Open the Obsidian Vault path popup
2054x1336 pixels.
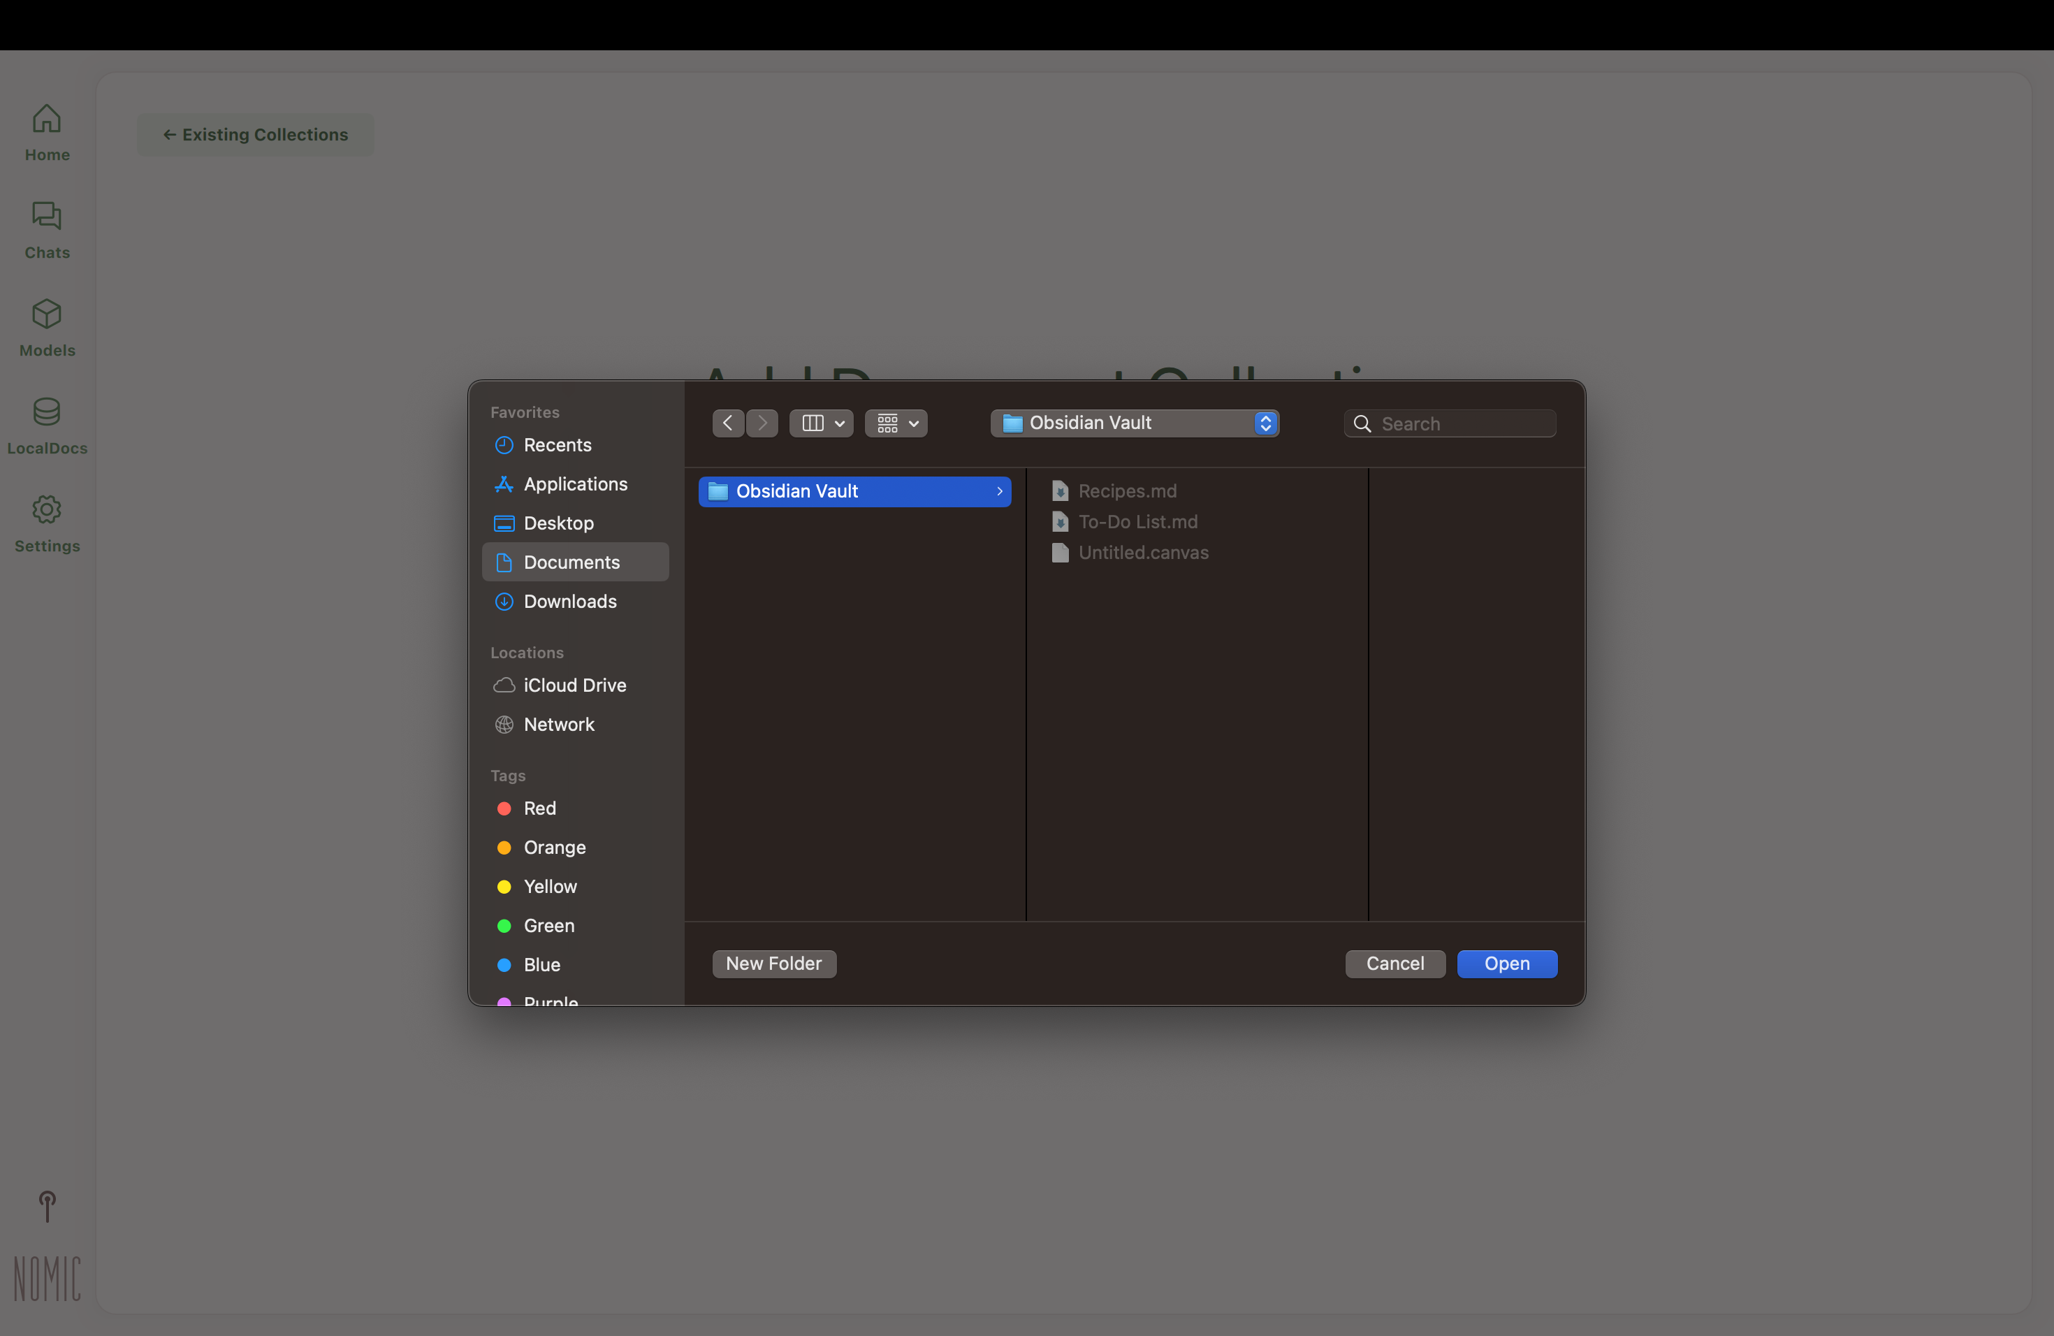coord(1134,423)
